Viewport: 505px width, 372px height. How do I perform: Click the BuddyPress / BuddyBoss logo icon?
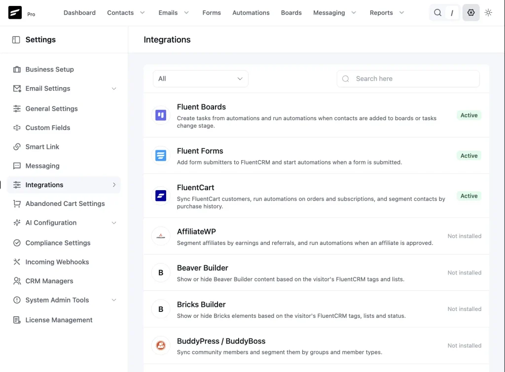pos(161,345)
